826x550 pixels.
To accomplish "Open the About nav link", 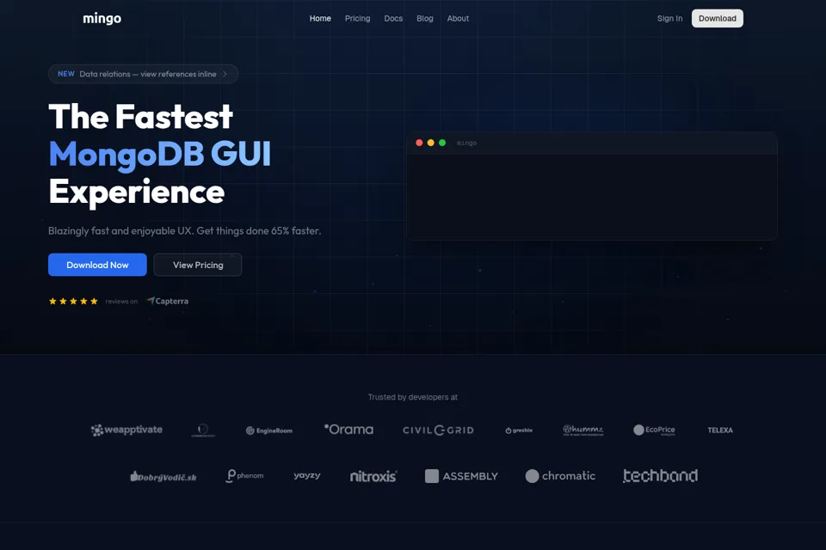I will click(x=458, y=18).
